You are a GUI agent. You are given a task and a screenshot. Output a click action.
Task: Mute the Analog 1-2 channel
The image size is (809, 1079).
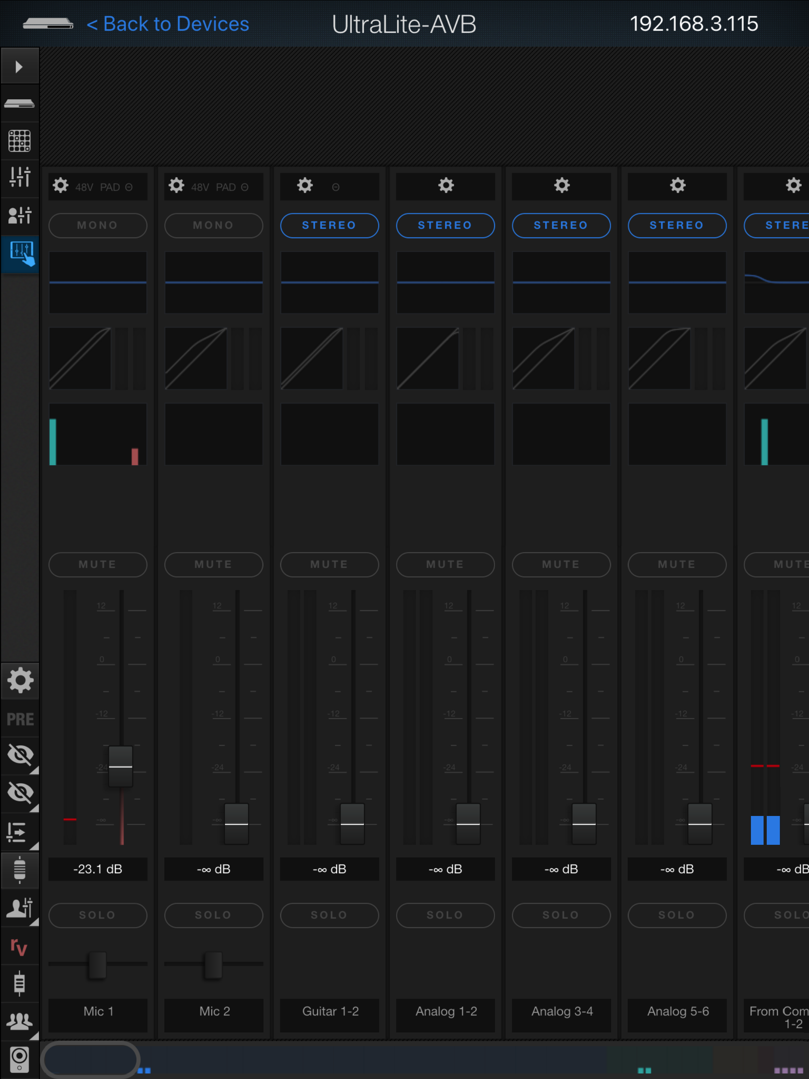[x=446, y=564]
